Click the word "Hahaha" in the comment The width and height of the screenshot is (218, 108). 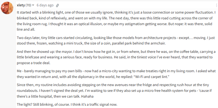click(87, 96)
